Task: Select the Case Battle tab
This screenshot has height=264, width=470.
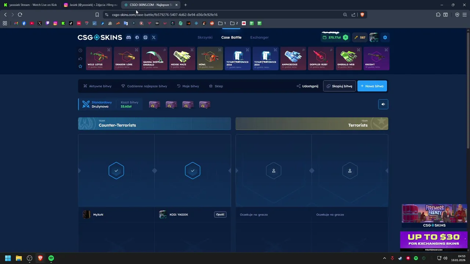Action: point(231,37)
